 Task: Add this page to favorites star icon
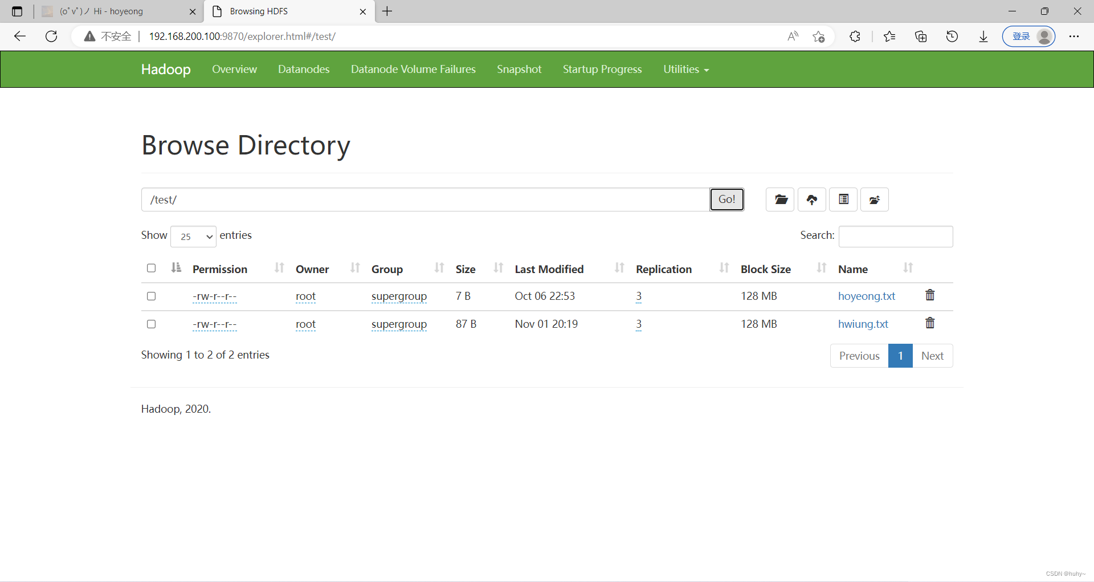point(819,36)
